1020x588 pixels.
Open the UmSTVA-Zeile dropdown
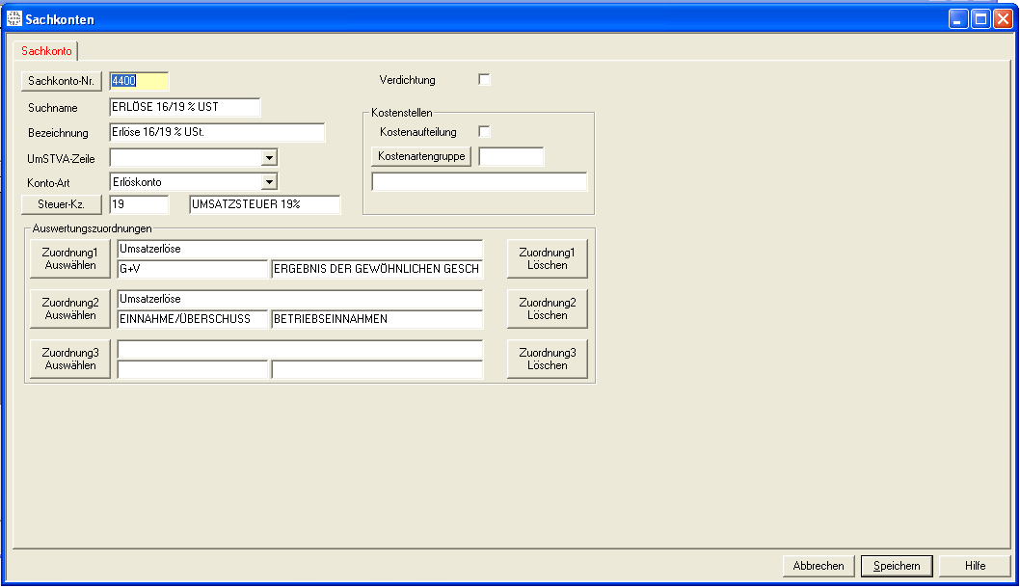pos(269,157)
